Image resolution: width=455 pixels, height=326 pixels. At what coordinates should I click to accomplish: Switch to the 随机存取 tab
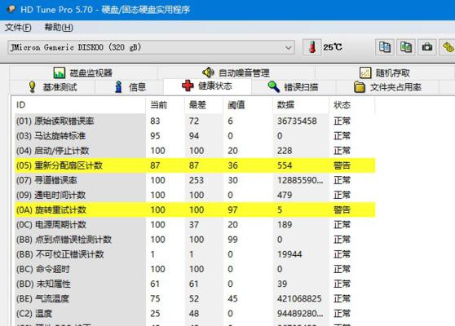(x=385, y=73)
